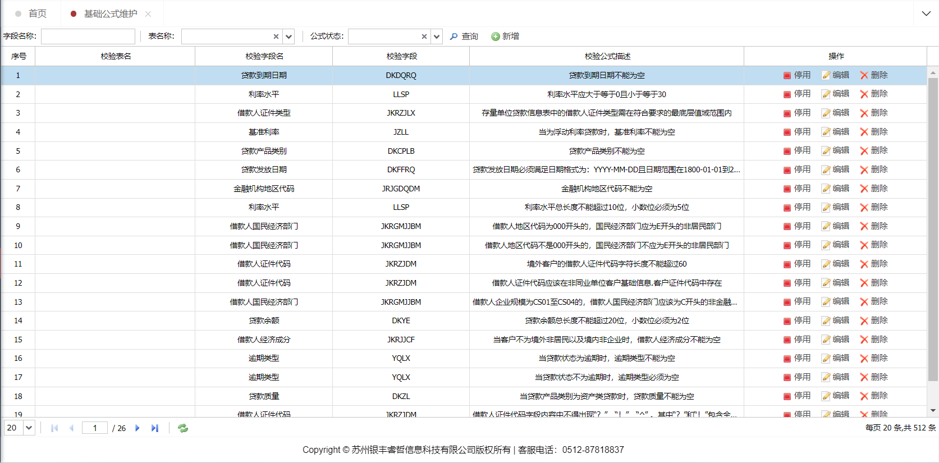939x463 pixels.
Task: Go to the next page arrow
Action: pyautogui.click(x=138, y=428)
